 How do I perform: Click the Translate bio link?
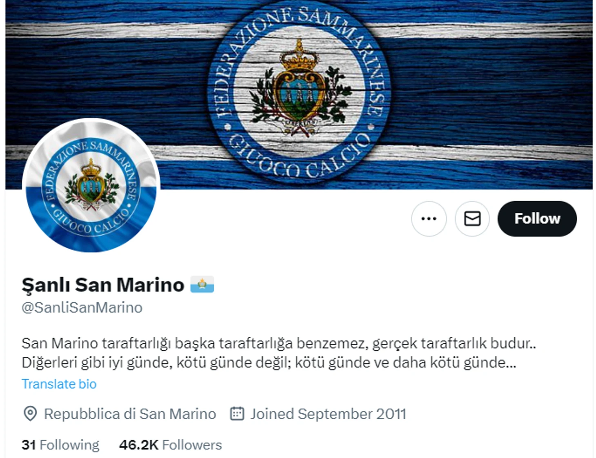[59, 384]
